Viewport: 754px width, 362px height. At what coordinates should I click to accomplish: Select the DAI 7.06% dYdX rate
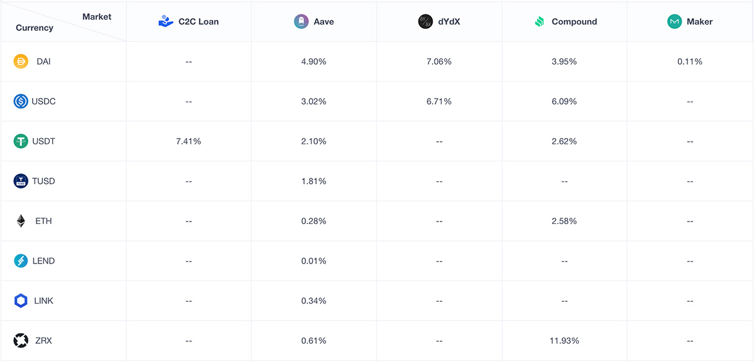439,61
